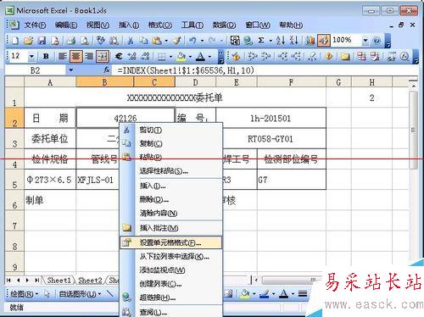Click the first sheet tab scroll arrow

(8, 281)
